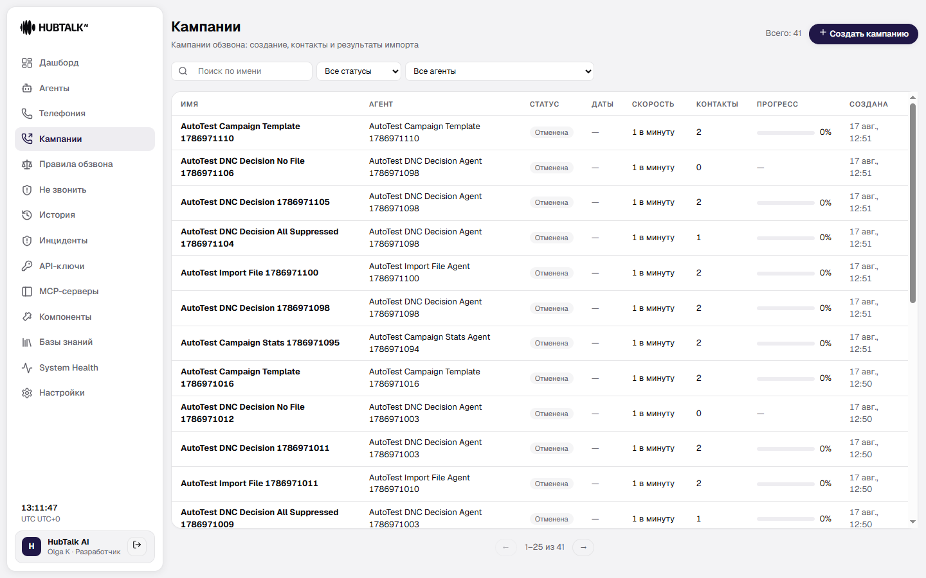The height and width of the screenshot is (578, 926).
Task: Click the АГЕНТ column header
Action: [381, 104]
